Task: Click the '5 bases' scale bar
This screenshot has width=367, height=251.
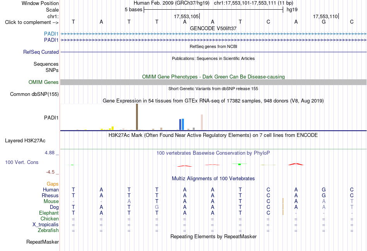Action: coord(214,10)
